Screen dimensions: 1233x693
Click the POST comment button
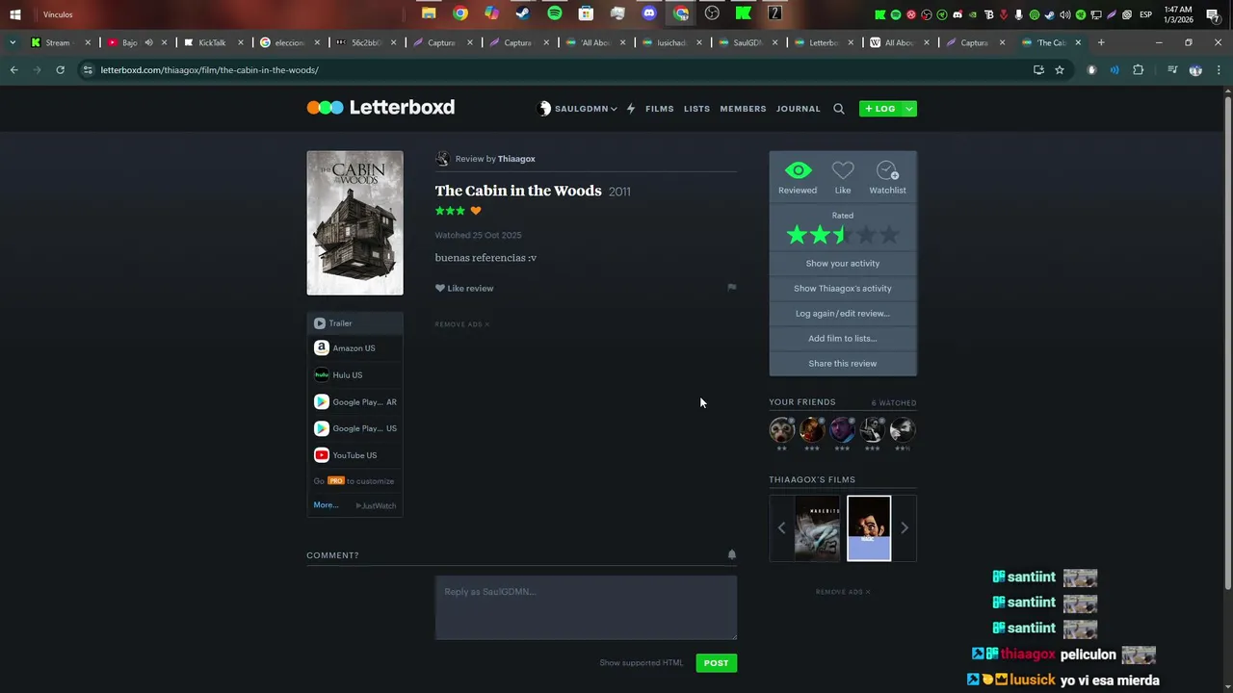tap(716, 663)
